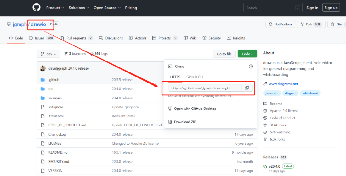This screenshot has height=176, width=346.
Task: Click the .github folder icon
Action: [x=43, y=80]
